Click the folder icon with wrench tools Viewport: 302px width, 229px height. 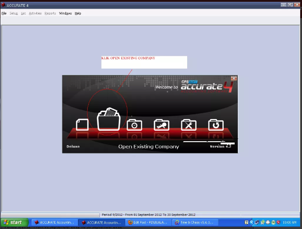189,125
